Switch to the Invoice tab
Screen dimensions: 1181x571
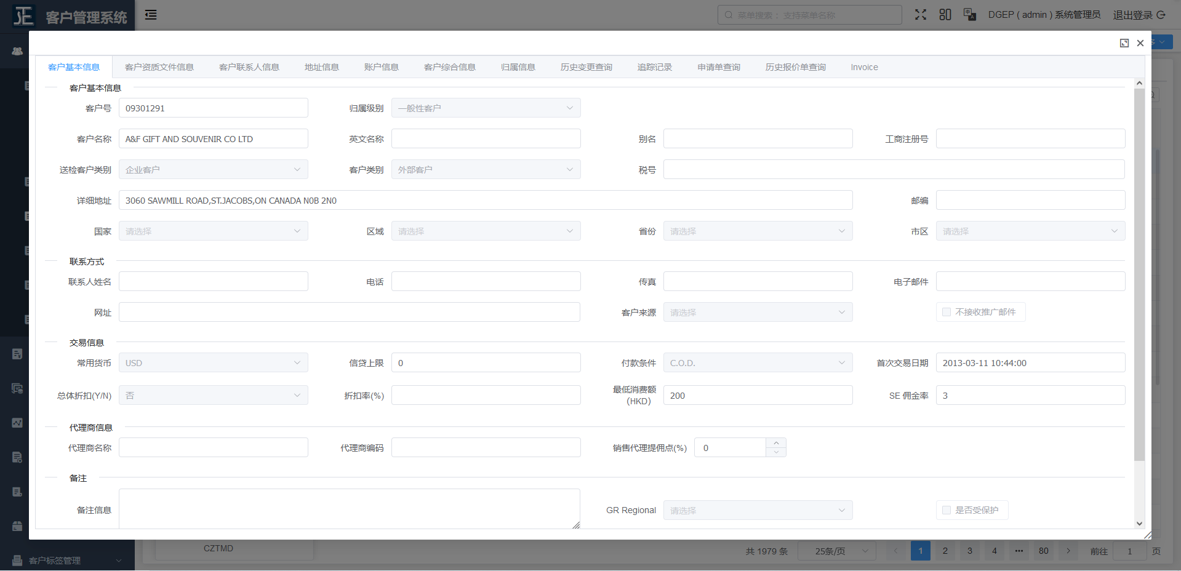(x=865, y=67)
